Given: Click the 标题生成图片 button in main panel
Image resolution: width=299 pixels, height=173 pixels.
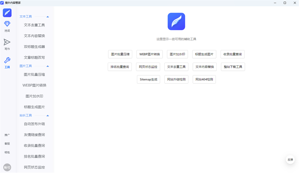Looking at the screenshot, I should (204, 54).
